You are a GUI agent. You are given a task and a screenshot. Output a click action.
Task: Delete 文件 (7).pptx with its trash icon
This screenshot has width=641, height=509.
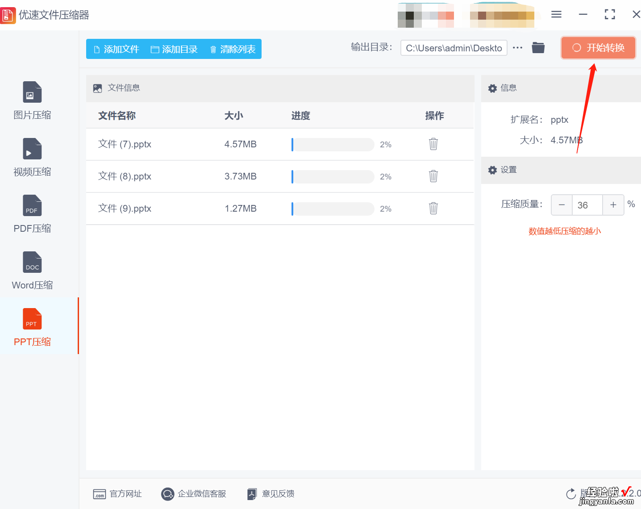433,144
